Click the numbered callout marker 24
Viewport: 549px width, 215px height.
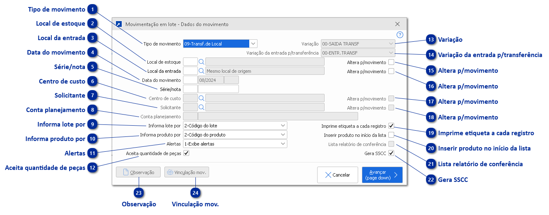195,192
